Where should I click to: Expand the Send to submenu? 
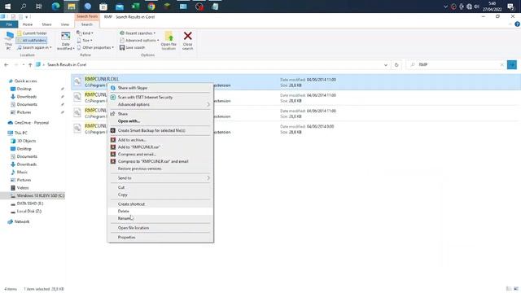[160, 178]
